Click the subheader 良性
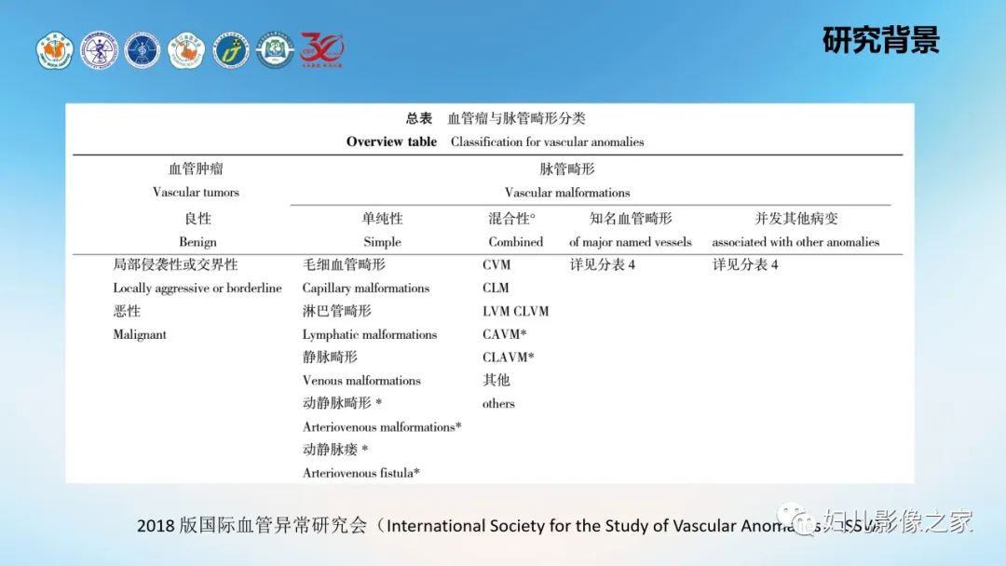Viewport: 1006px width, 566px height. [197, 219]
